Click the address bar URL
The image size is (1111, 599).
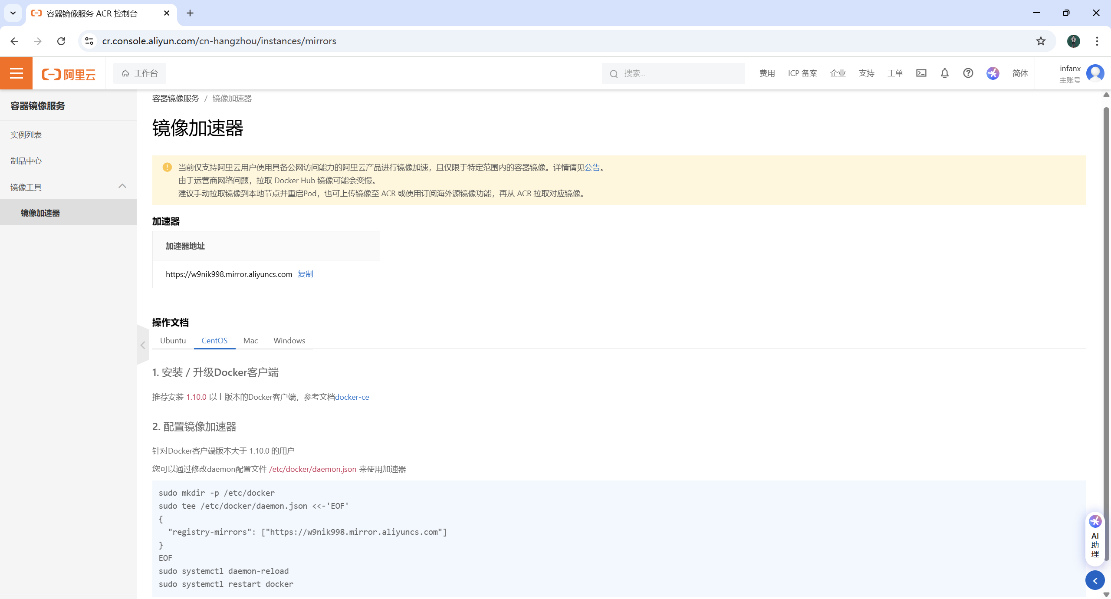click(219, 41)
